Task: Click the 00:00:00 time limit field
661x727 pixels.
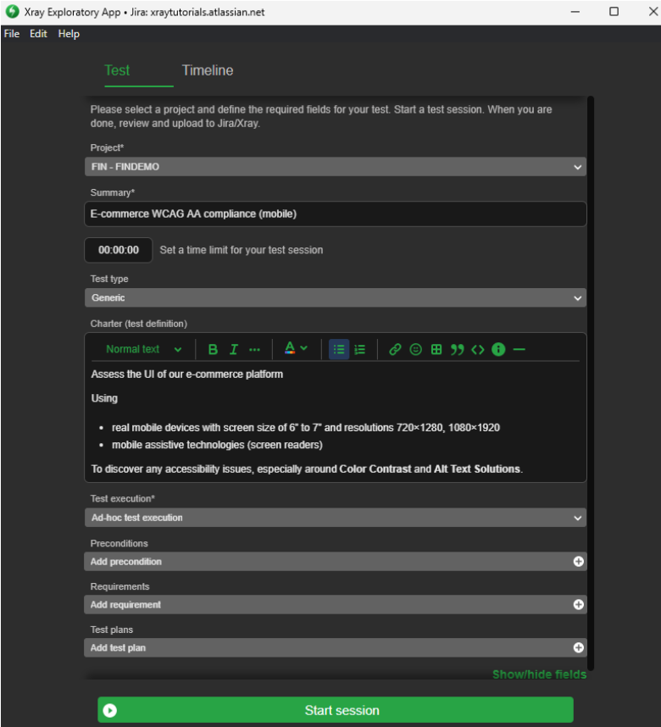Action: tap(119, 250)
